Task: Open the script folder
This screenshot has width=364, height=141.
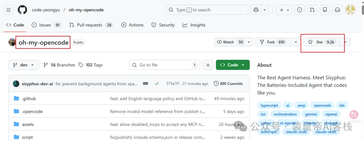Action: pos(27,137)
